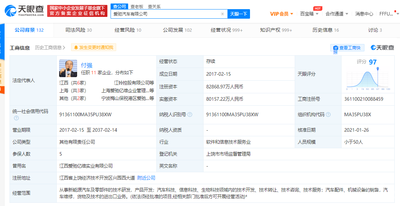This screenshot has width=400, height=206.
Task: Click the 注册资本 value 82868.97万人民币
Action: (x=225, y=87)
